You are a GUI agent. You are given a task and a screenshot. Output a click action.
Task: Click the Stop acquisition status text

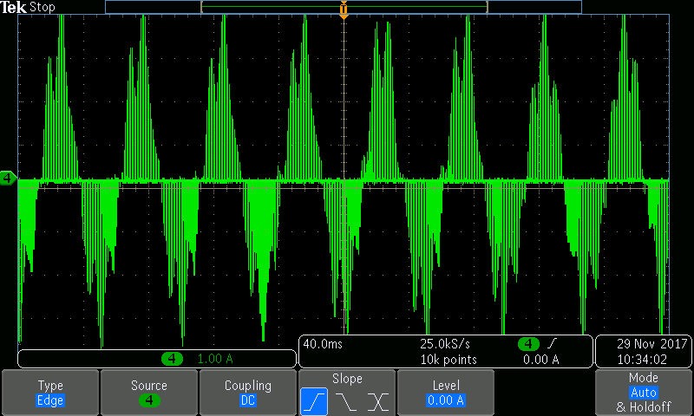tap(42, 7)
